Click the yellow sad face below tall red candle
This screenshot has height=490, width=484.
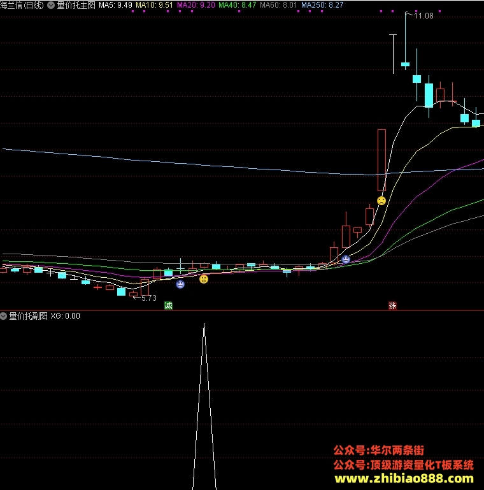(x=381, y=201)
